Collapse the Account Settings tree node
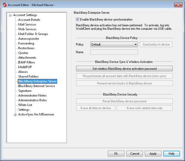185x161 pixels. tap(10, 15)
